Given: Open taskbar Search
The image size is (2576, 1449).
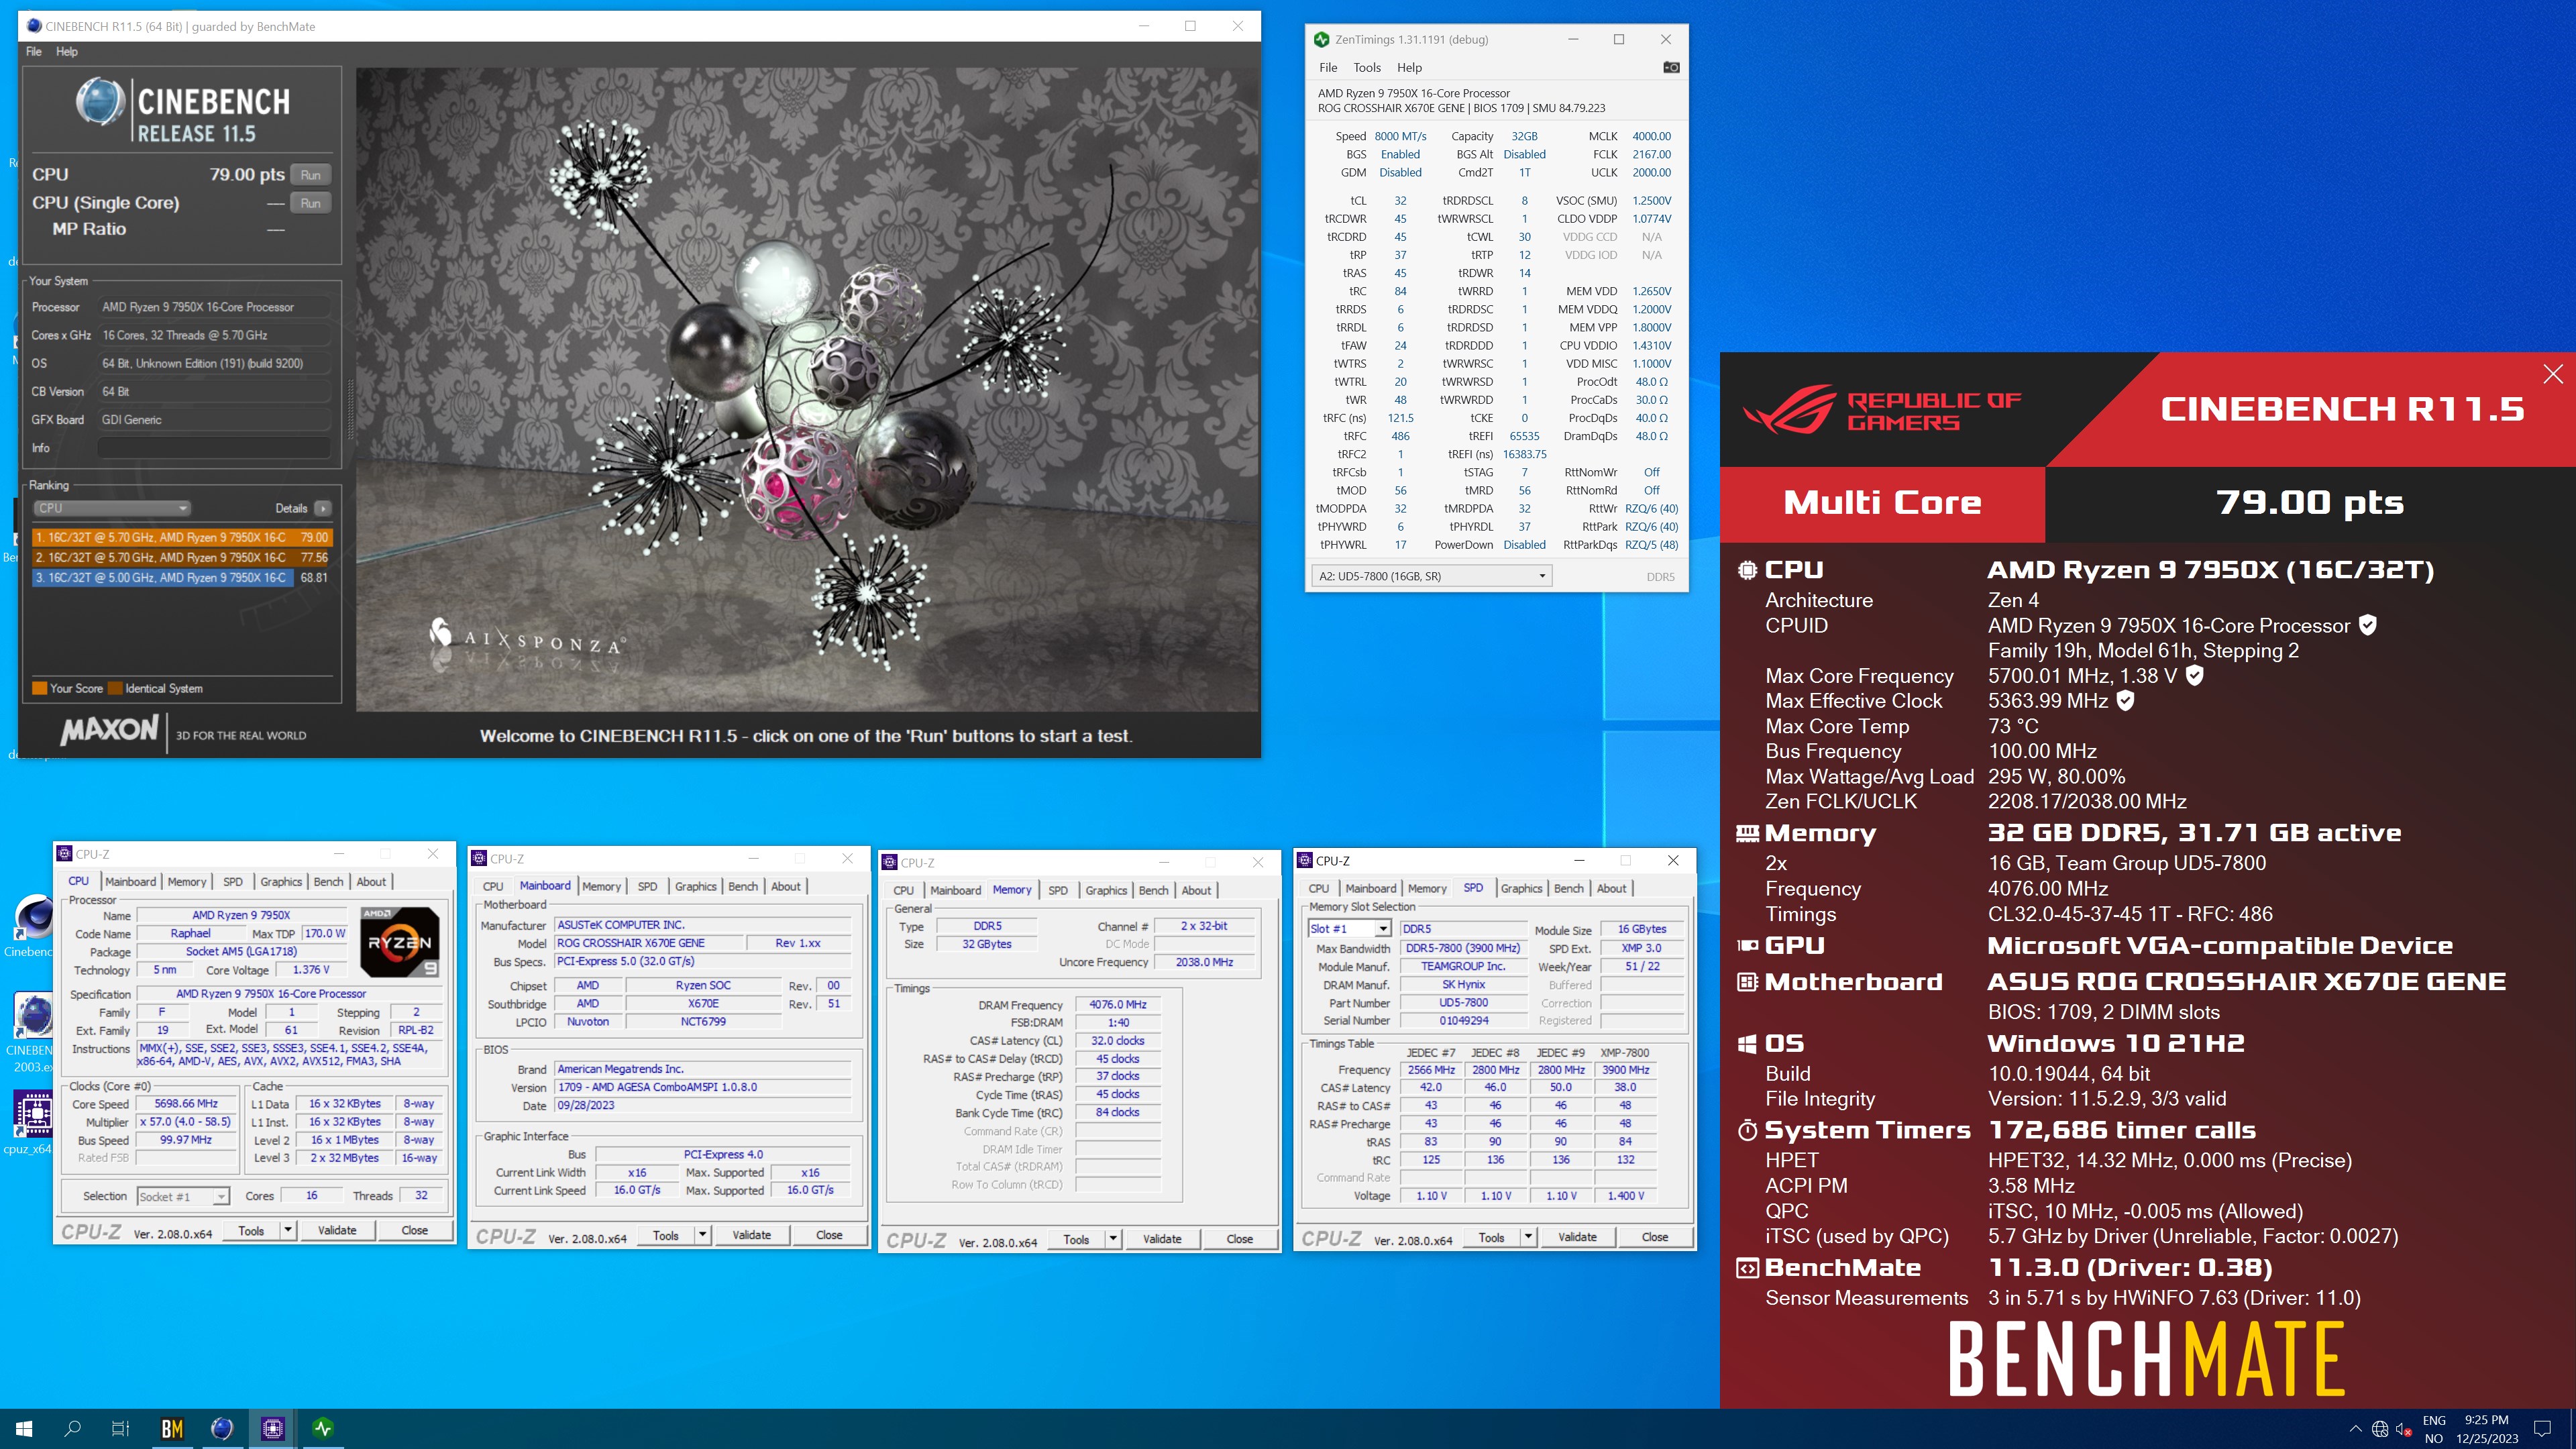Looking at the screenshot, I should (x=72, y=1429).
